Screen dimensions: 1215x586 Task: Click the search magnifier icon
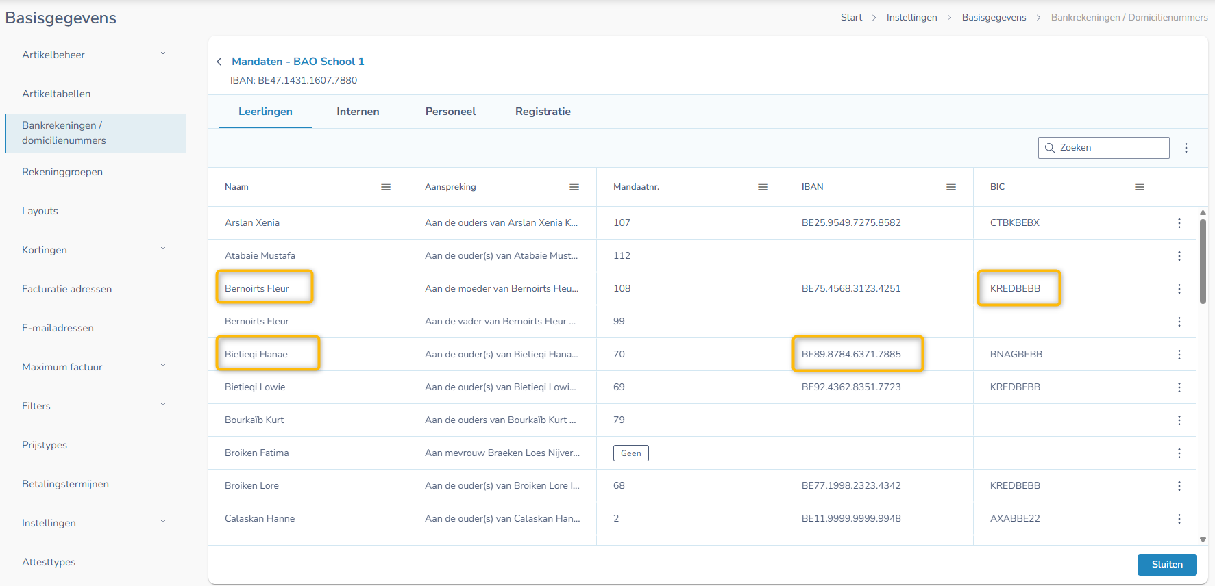point(1050,148)
